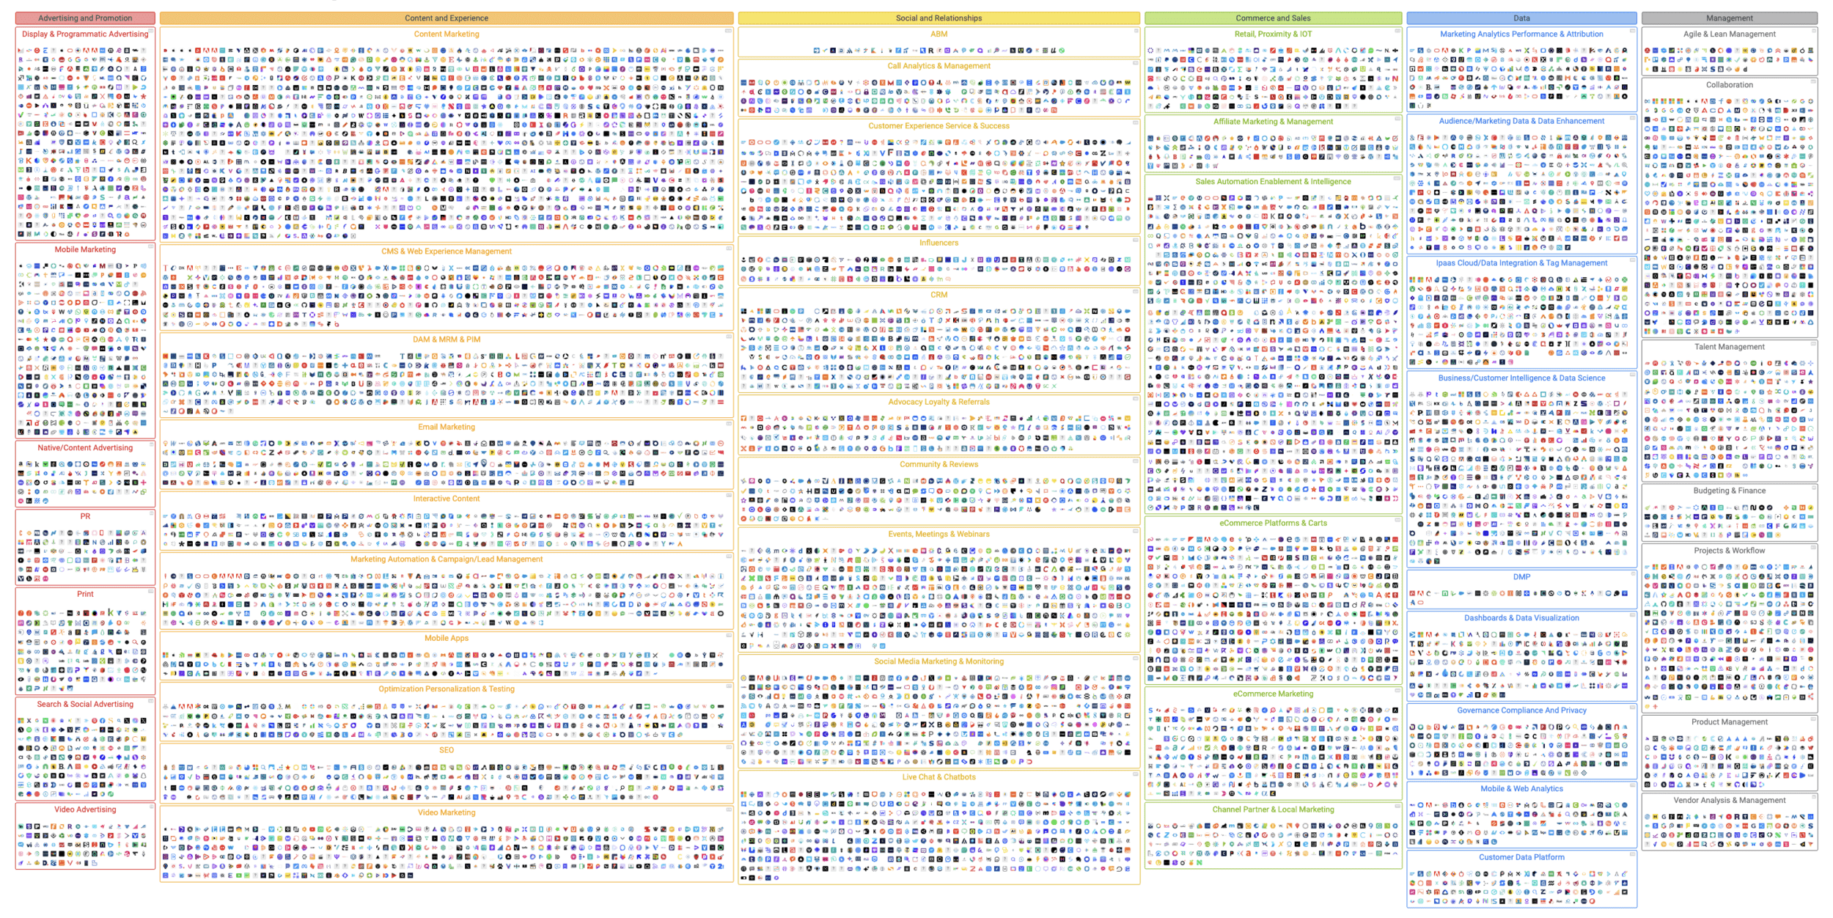Expand DMP panel using its corner icon
The height and width of the screenshot is (918, 1833).
[x=1633, y=573]
